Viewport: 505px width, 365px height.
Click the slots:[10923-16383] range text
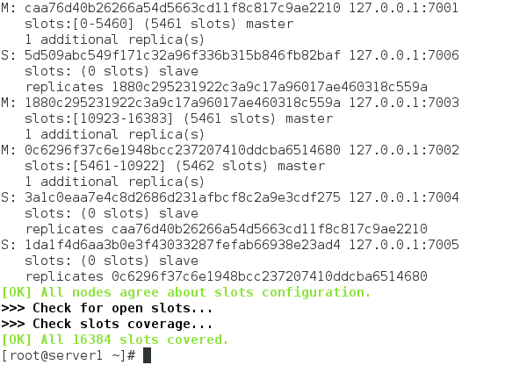coord(99,118)
